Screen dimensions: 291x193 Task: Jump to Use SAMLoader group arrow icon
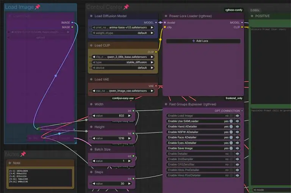tap(237, 121)
